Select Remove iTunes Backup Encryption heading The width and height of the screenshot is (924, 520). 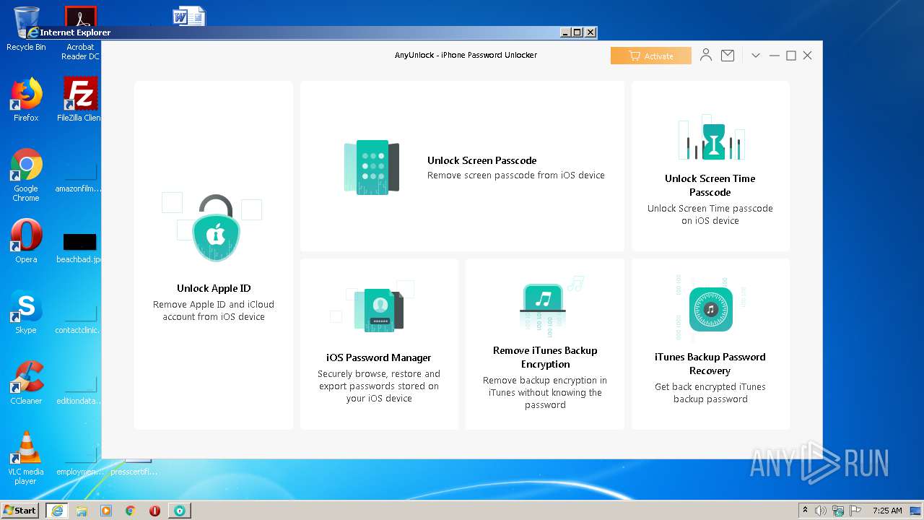pos(545,357)
